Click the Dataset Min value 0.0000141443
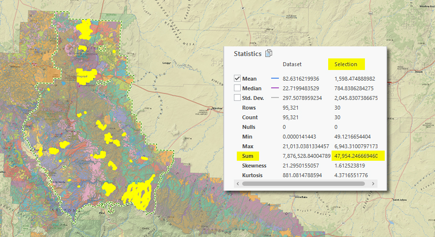435x237 pixels. tap(300, 137)
